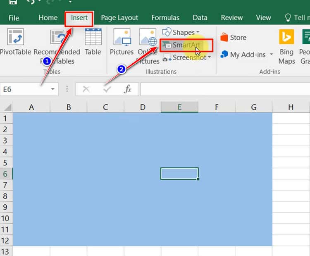Select row 9 header
Image resolution: width=310 pixels, height=256 pixels.
click(6, 207)
